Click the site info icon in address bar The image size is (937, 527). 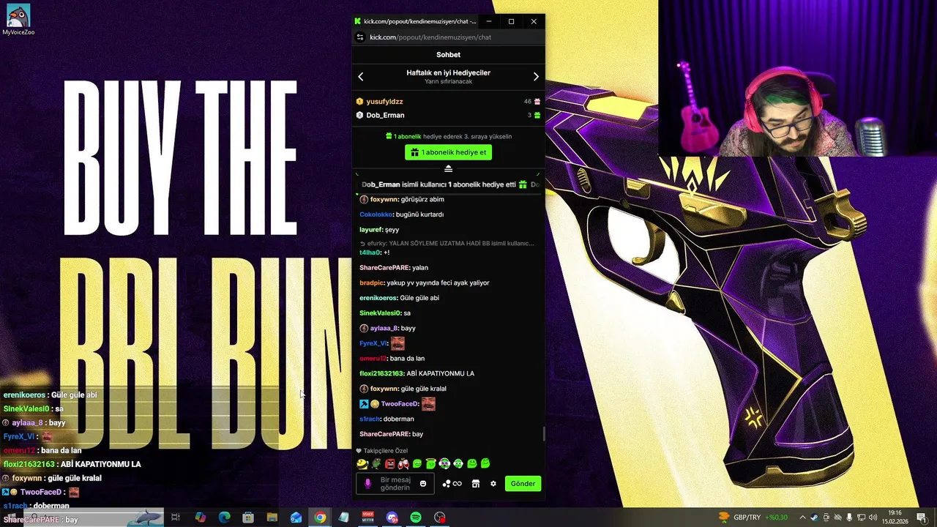pyautogui.click(x=359, y=37)
